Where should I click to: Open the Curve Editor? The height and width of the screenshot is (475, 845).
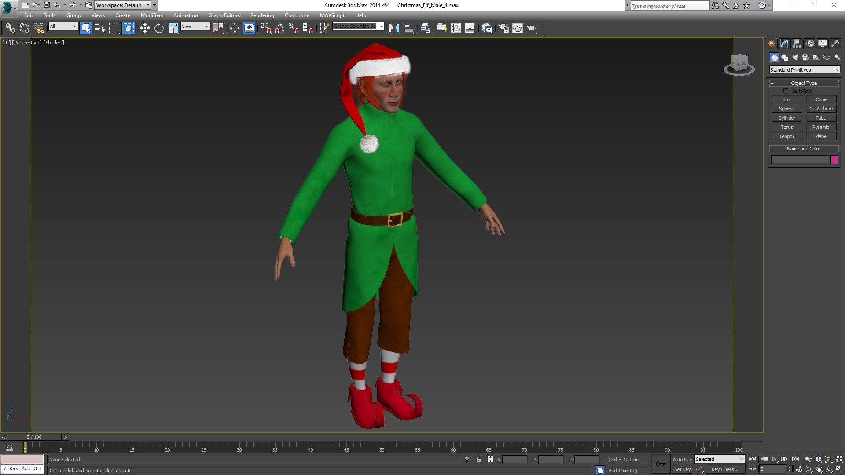[456, 28]
